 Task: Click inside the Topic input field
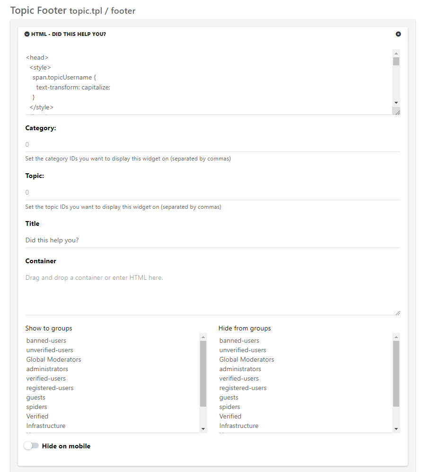pyautogui.click(x=142, y=192)
